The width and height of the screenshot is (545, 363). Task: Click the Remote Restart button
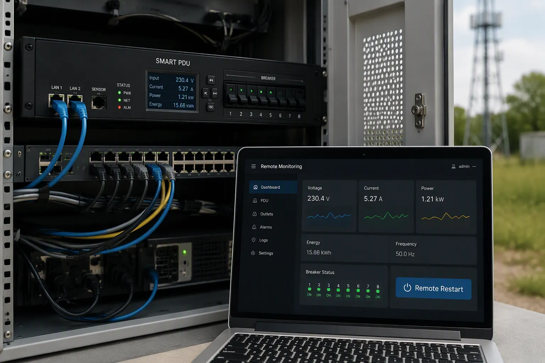tap(434, 289)
